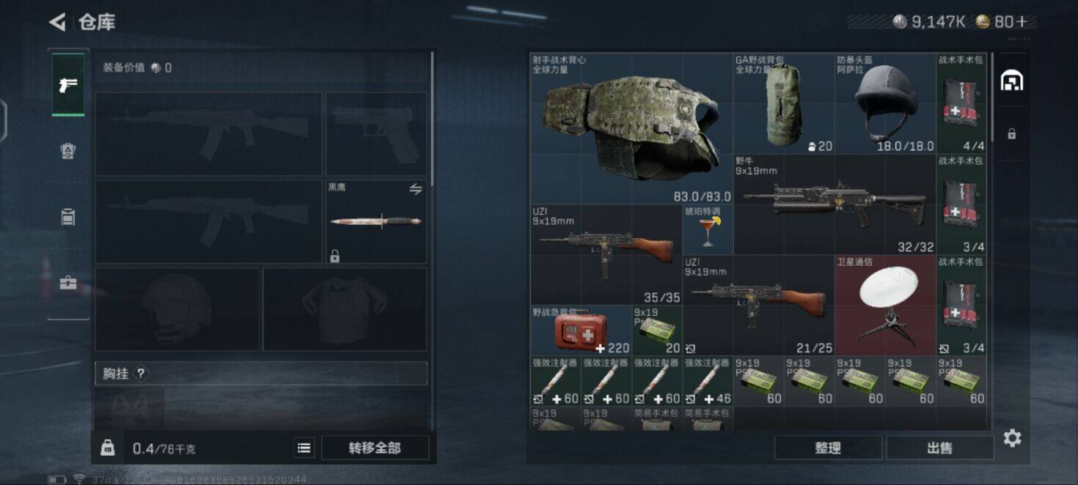Click the lock icon on the knife slot

coord(335,256)
